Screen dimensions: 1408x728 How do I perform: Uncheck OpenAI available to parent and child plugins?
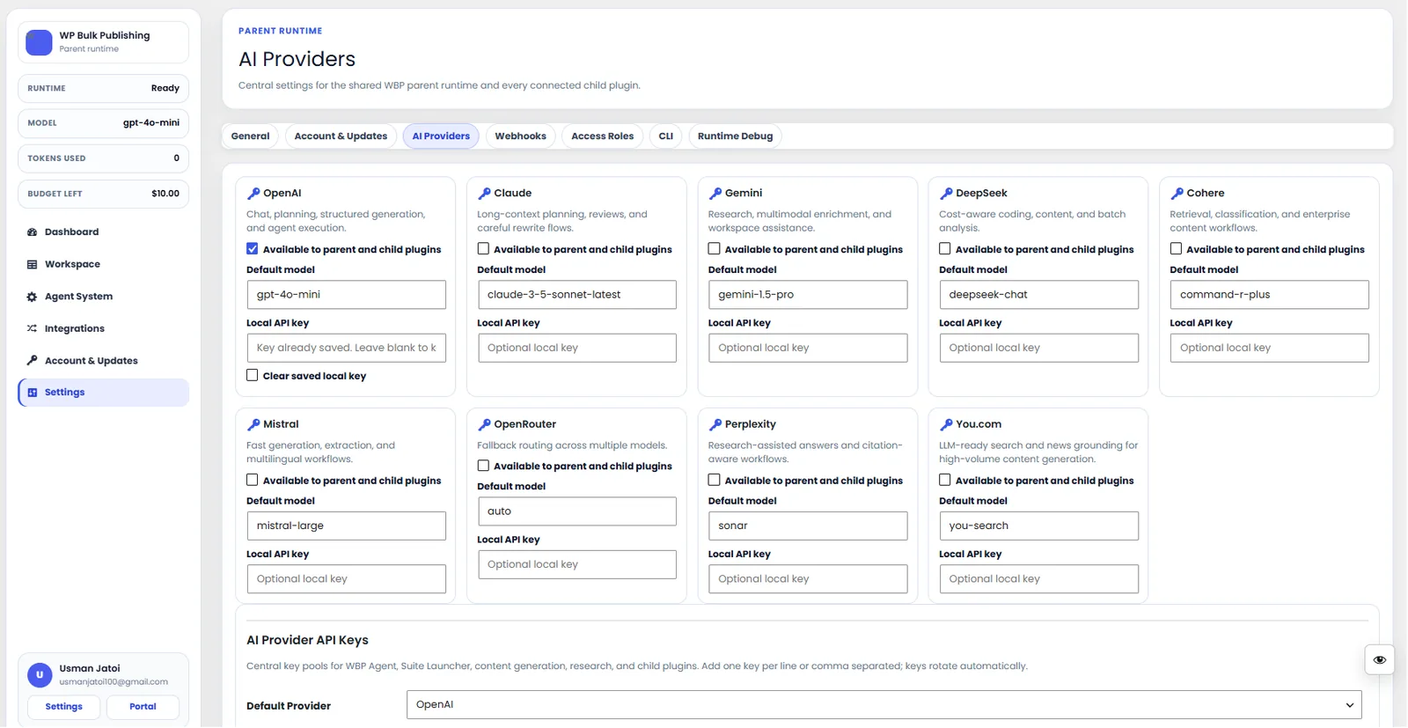pyautogui.click(x=253, y=249)
